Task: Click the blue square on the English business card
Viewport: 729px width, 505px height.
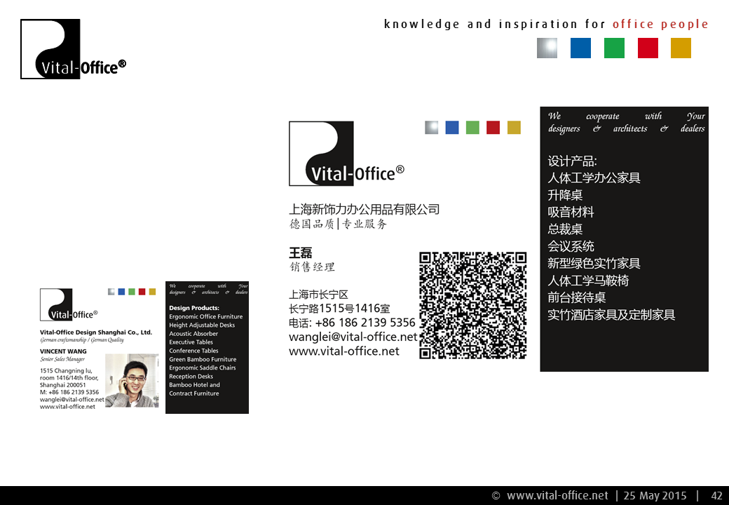Action: click(x=121, y=292)
